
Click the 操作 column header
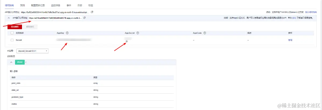click(x=290, y=33)
